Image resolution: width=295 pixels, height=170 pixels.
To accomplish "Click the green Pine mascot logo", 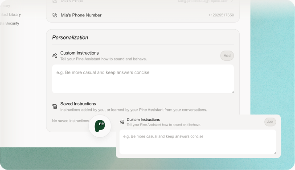I will [x=100, y=126].
